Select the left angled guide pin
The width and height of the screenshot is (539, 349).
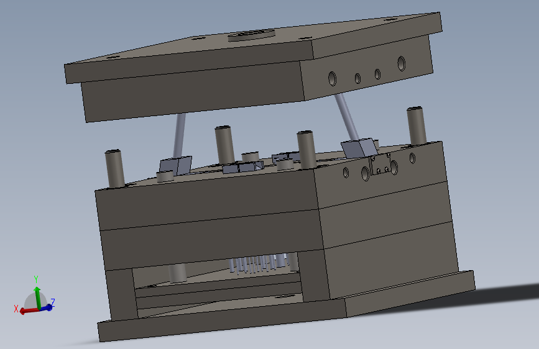click(x=180, y=135)
